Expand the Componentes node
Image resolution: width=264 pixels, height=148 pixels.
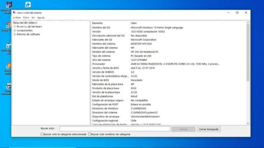15,30
